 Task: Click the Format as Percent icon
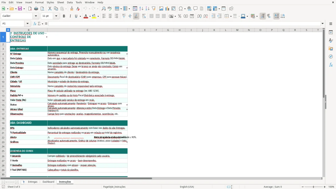coord(180,16)
